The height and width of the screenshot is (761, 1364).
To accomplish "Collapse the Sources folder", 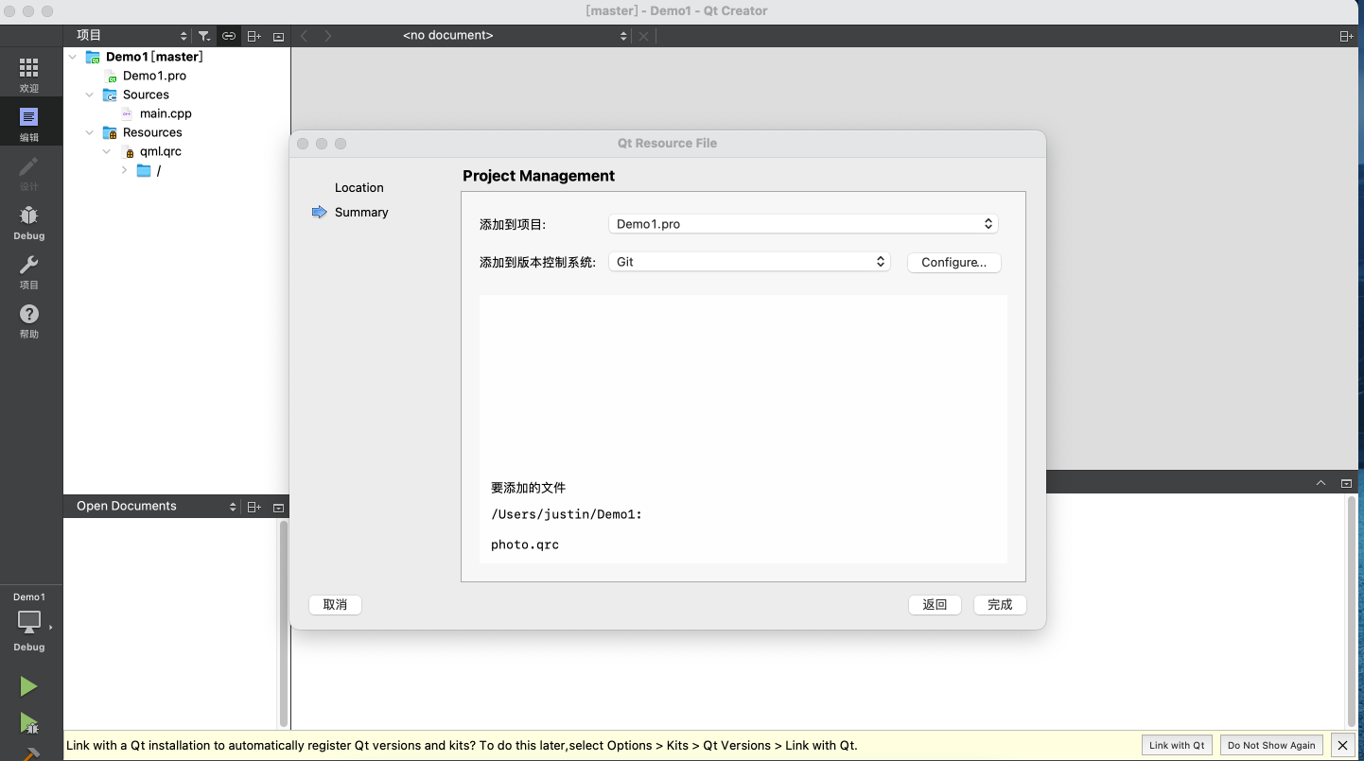I will point(90,95).
